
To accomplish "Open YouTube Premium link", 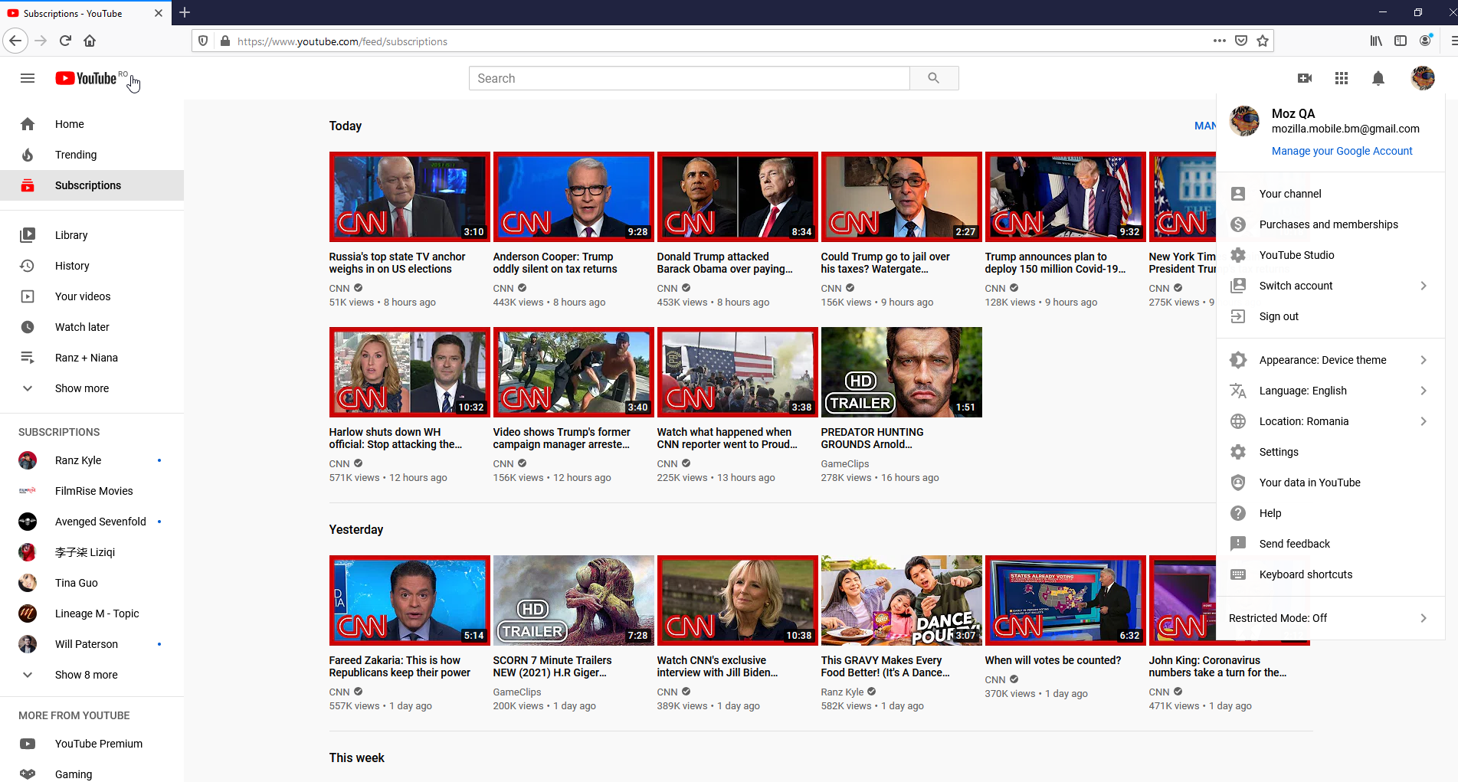I will click(x=92, y=744).
